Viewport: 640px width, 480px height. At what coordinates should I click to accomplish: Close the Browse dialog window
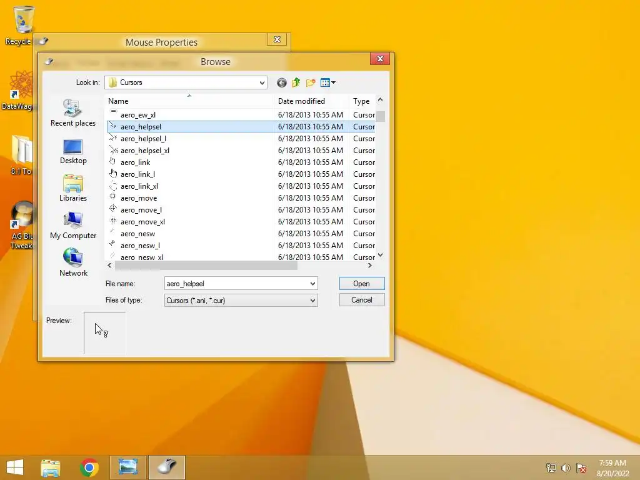click(379, 59)
